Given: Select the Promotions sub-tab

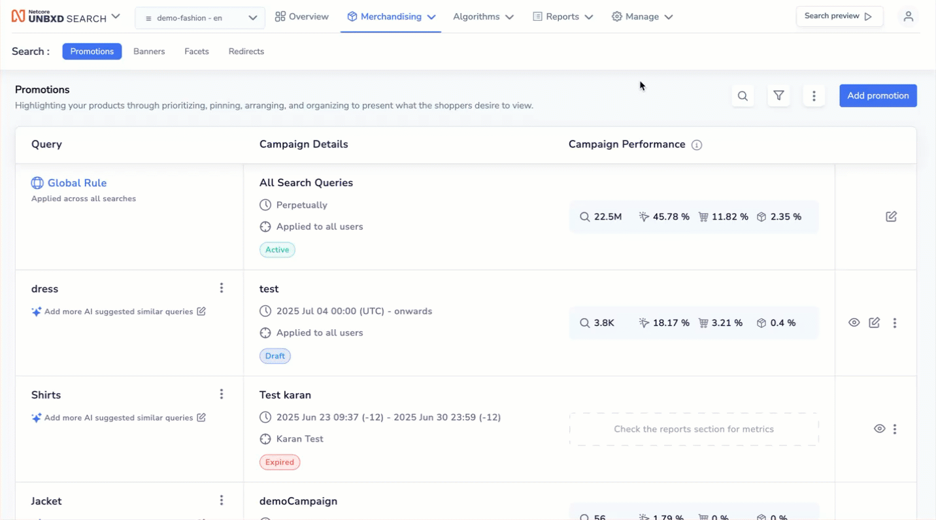Looking at the screenshot, I should click(92, 51).
